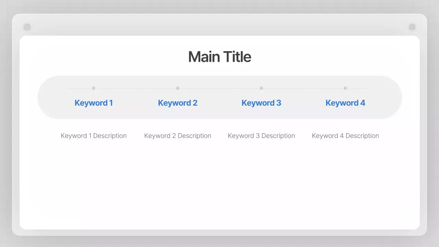This screenshot has width=439, height=247.
Task: Choose the Keyword 4 label
Action: (345, 103)
